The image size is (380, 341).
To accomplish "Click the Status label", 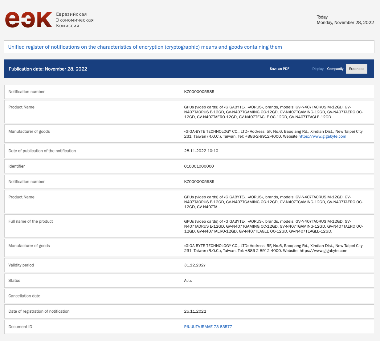I will pyautogui.click(x=14, y=281).
